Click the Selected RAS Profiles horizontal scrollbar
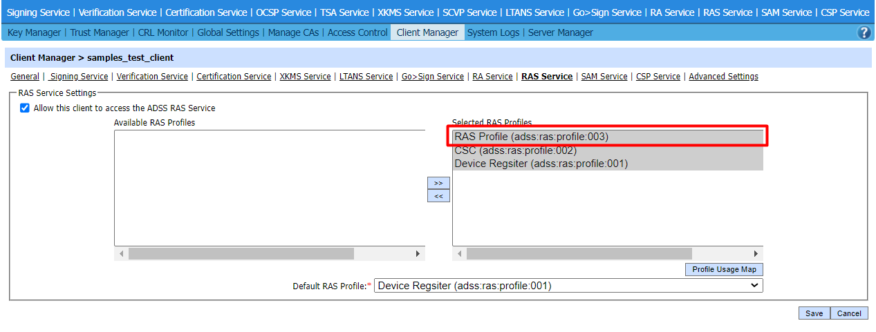Screen dimensions: 876x332 579,254
